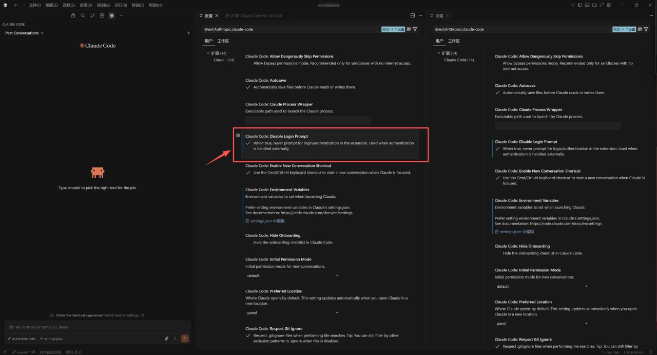Open Preferred Location panel dropdown in right pane

[542, 323]
